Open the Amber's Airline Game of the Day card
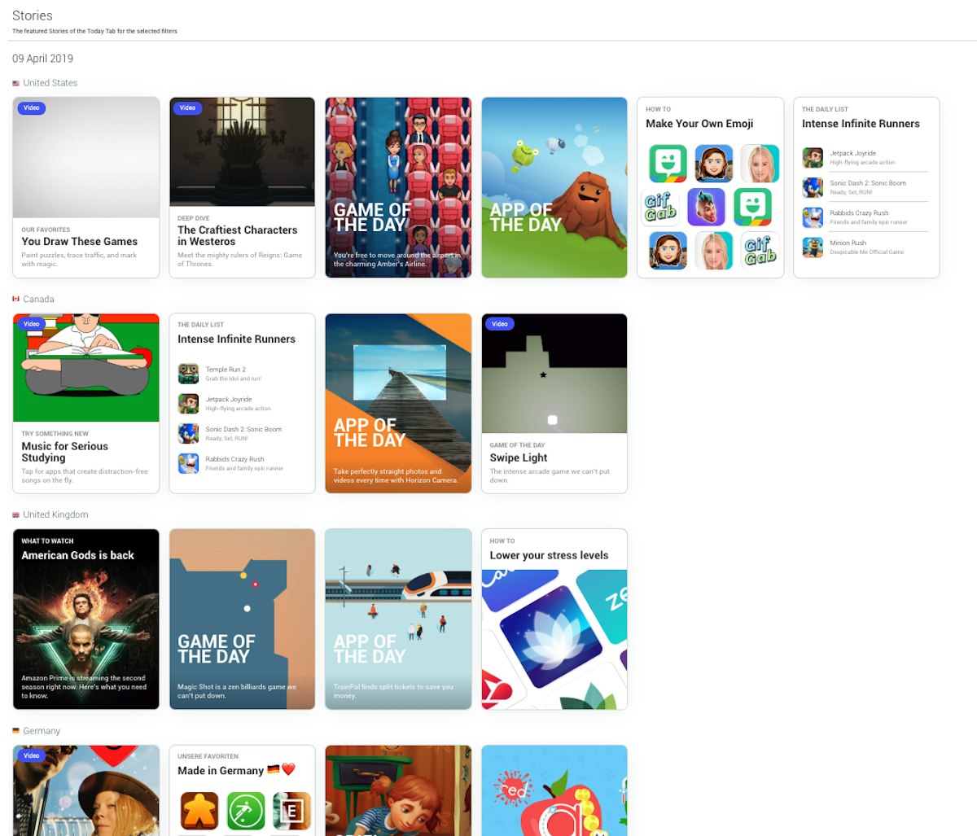The image size is (977, 836). [398, 187]
